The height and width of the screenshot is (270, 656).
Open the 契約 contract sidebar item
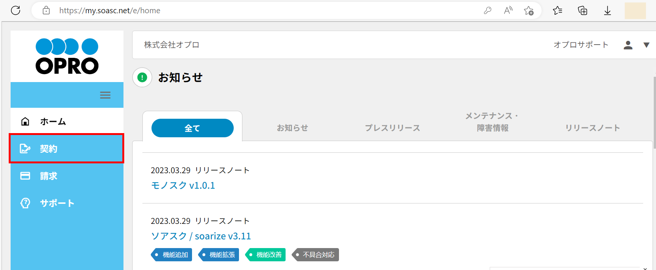pyautogui.click(x=48, y=149)
